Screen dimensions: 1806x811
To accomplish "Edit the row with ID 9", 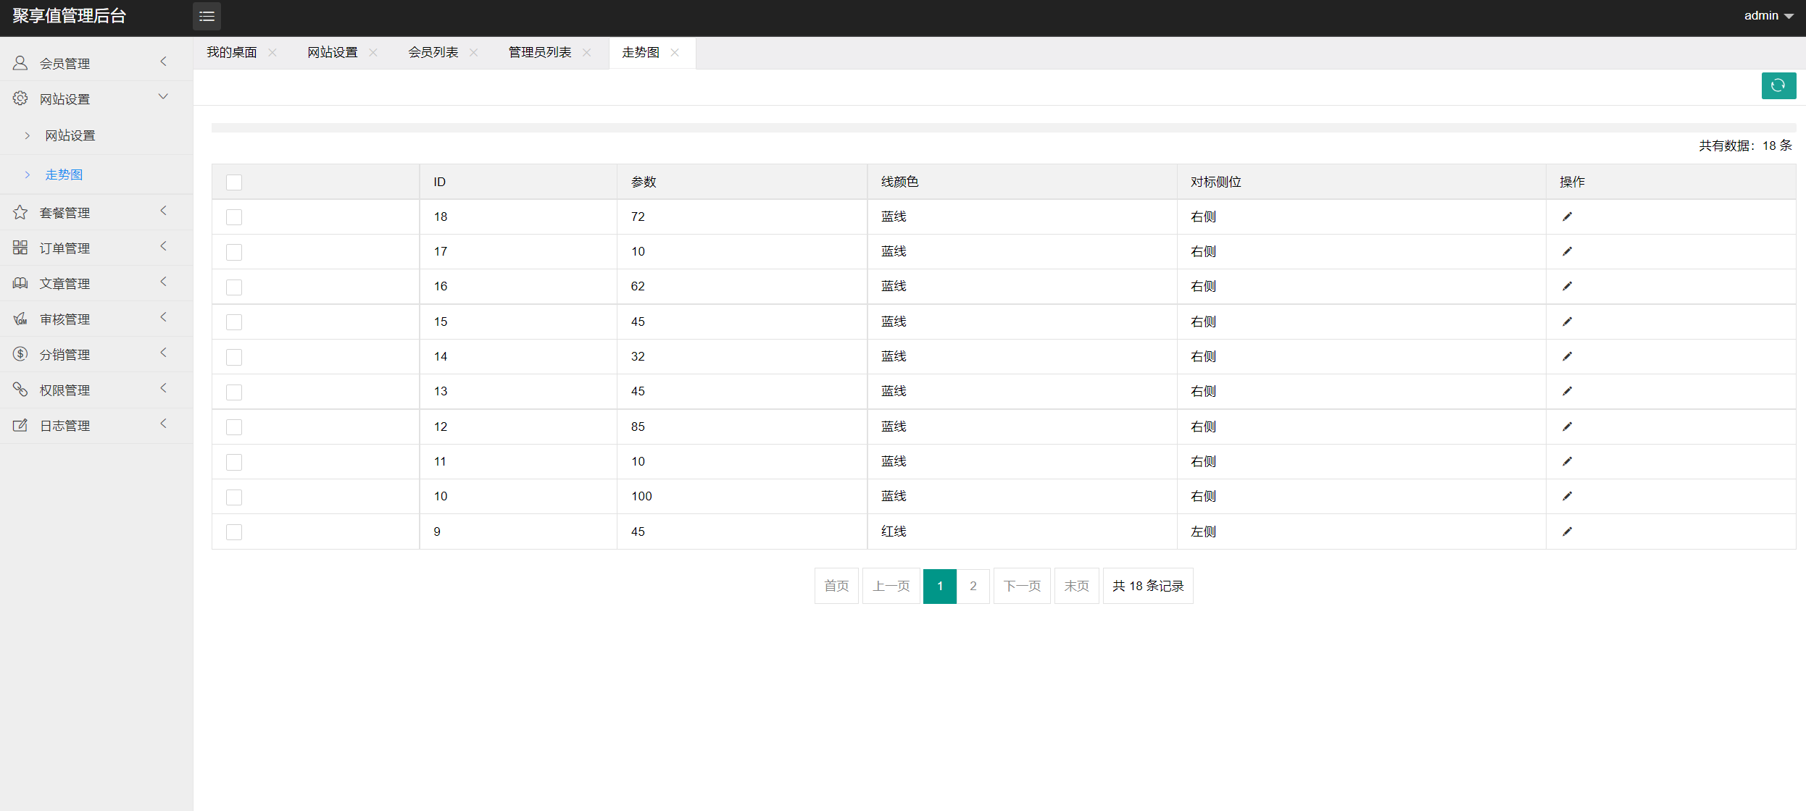I will pos(1567,531).
